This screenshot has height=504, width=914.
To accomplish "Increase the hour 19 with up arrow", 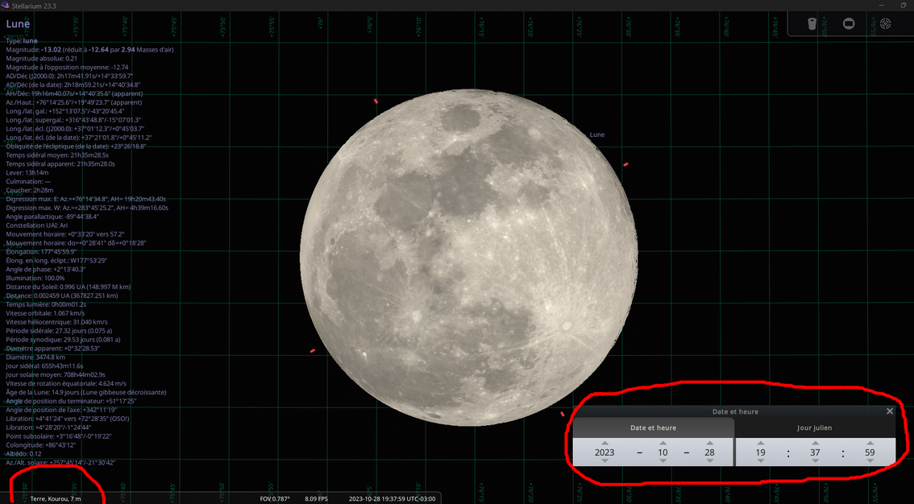I will pos(760,443).
